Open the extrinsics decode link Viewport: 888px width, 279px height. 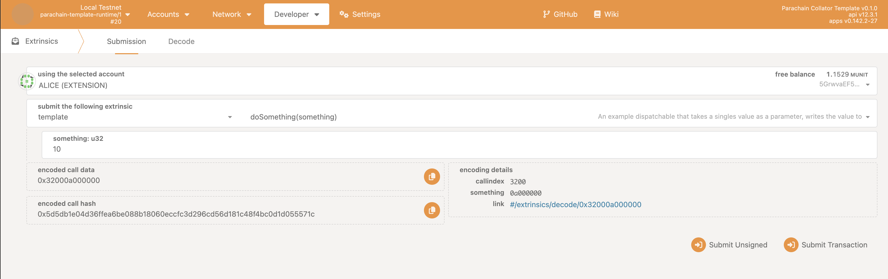(x=575, y=204)
